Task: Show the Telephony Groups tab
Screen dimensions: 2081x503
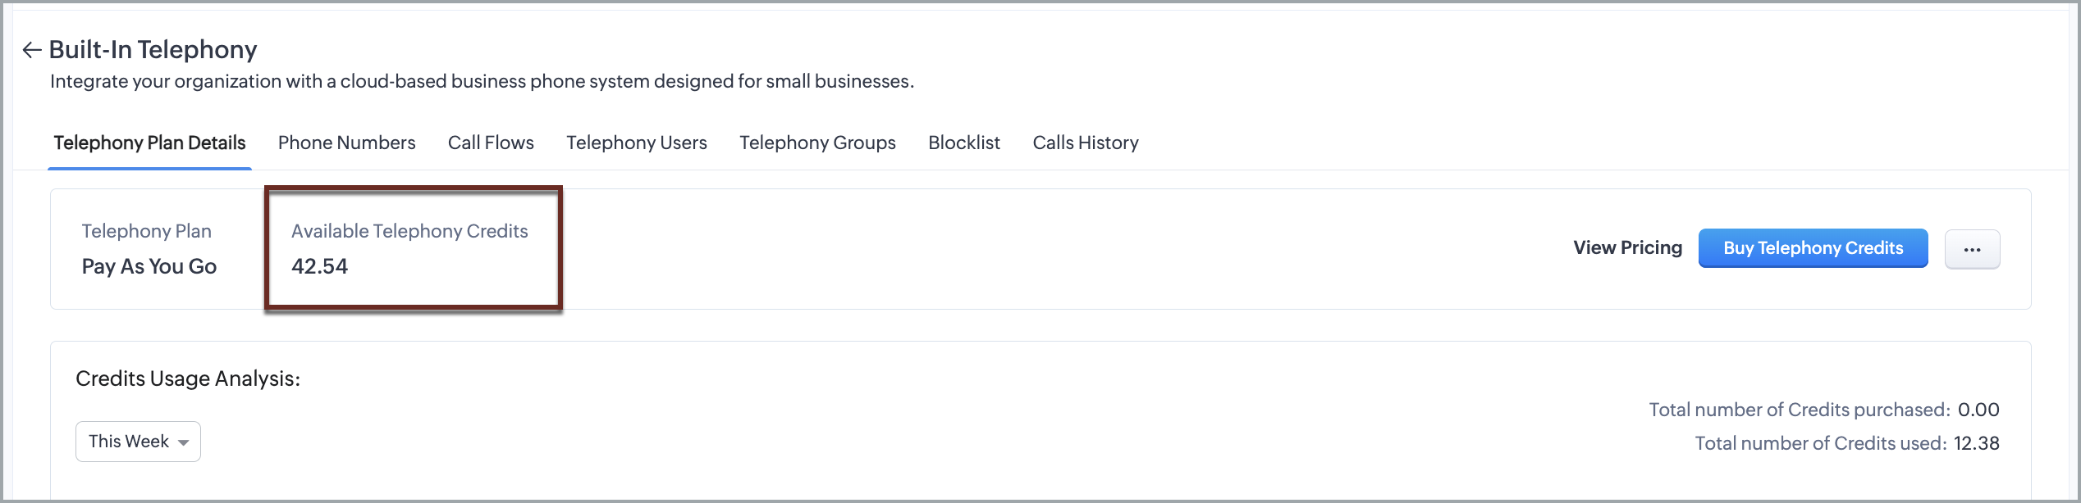Action: (x=817, y=143)
